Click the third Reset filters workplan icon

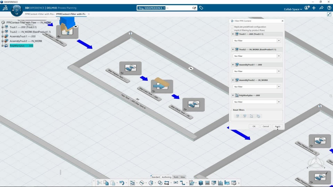coord(251,116)
